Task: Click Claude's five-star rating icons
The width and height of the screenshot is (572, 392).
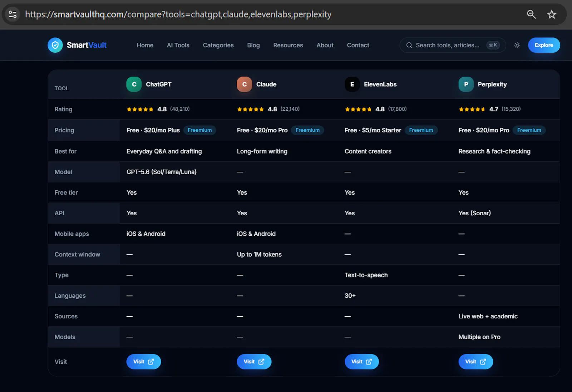Action: tap(250, 109)
